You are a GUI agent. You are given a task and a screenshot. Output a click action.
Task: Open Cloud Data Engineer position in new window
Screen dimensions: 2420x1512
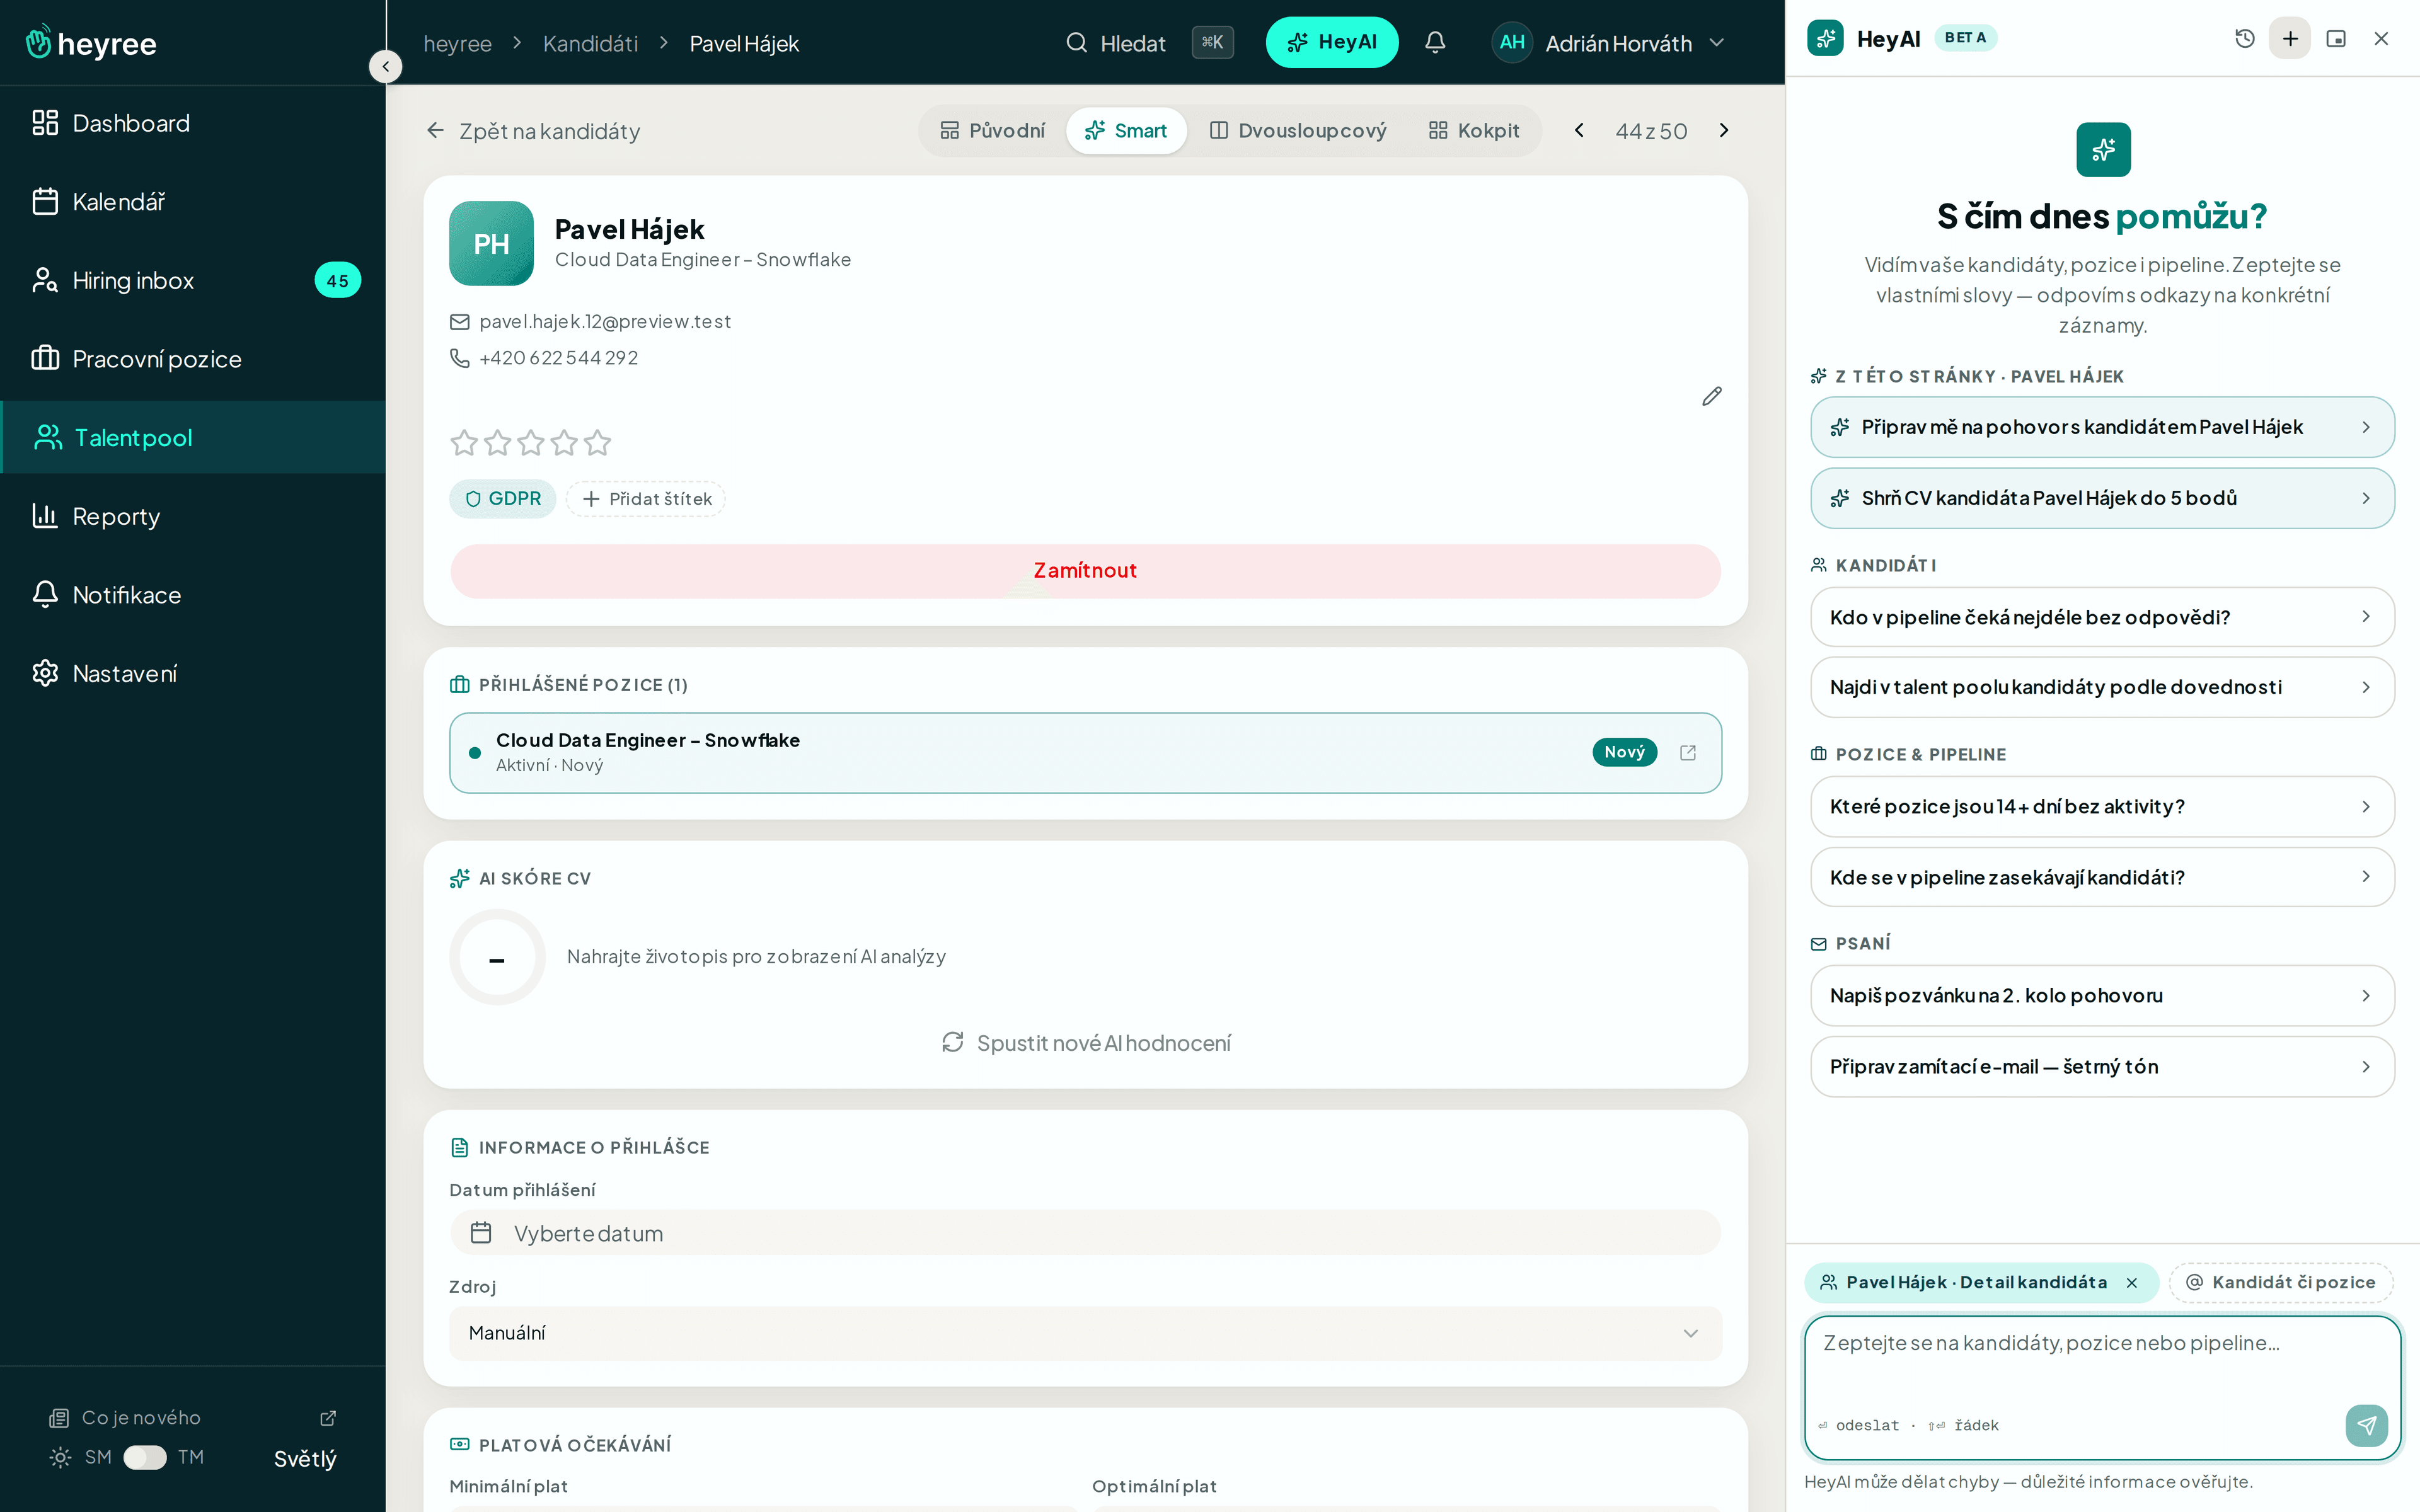coord(1688,753)
